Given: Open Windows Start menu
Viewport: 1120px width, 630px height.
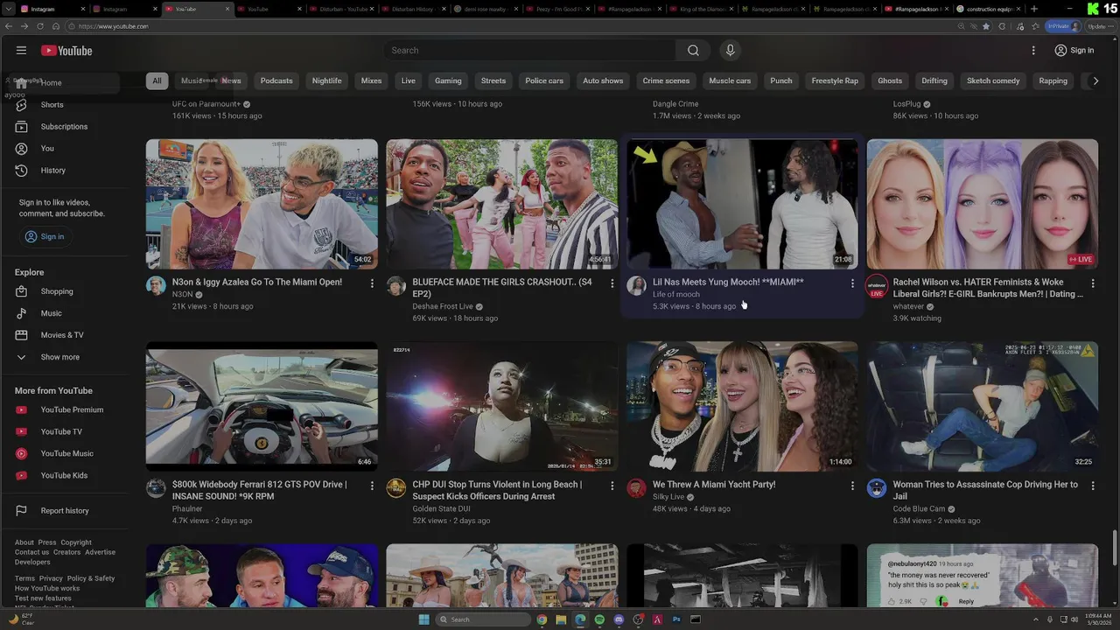Looking at the screenshot, I should [x=424, y=619].
